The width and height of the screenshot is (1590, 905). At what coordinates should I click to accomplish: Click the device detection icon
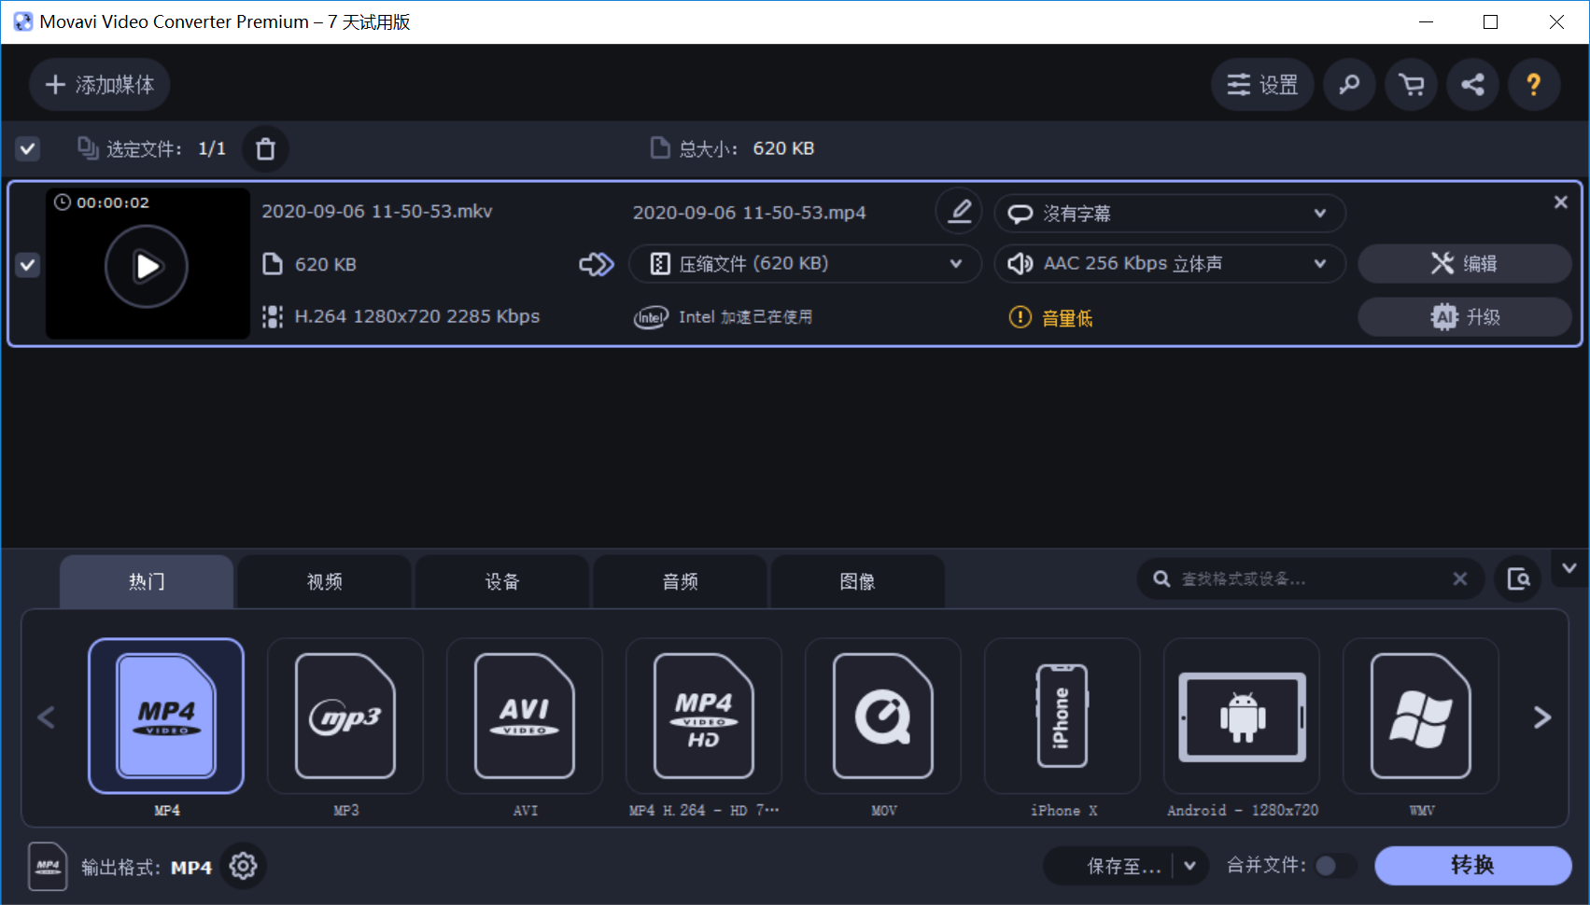point(1518,579)
